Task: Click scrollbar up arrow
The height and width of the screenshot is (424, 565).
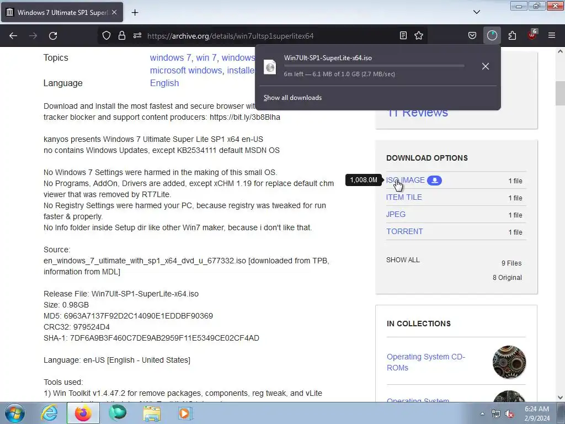Action: [x=560, y=51]
